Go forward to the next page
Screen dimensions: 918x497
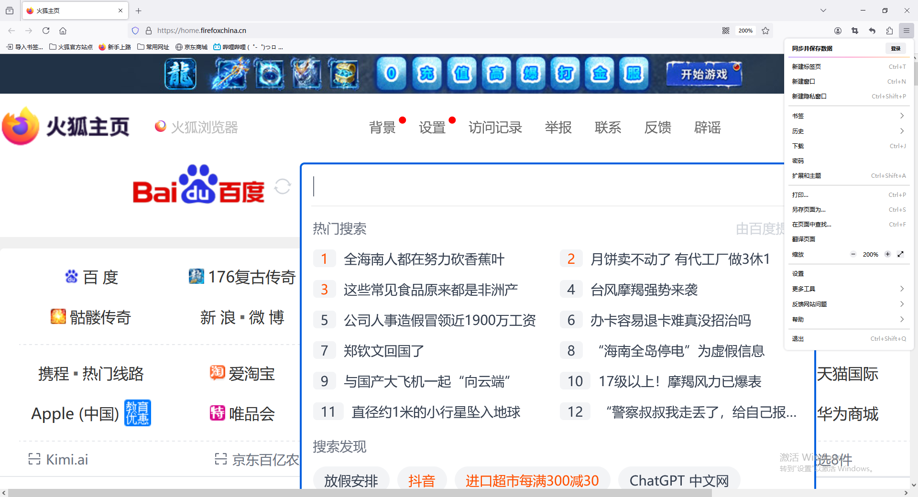[29, 31]
